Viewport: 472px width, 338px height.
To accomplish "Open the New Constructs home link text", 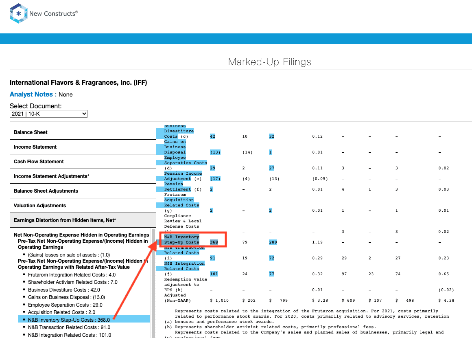I will (x=53, y=13).
